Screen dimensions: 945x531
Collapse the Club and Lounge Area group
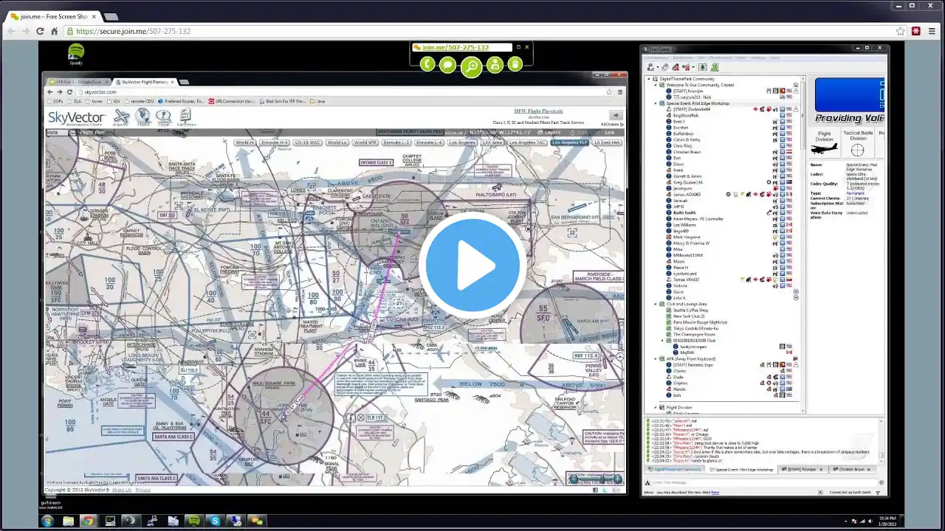(x=655, y=304)
